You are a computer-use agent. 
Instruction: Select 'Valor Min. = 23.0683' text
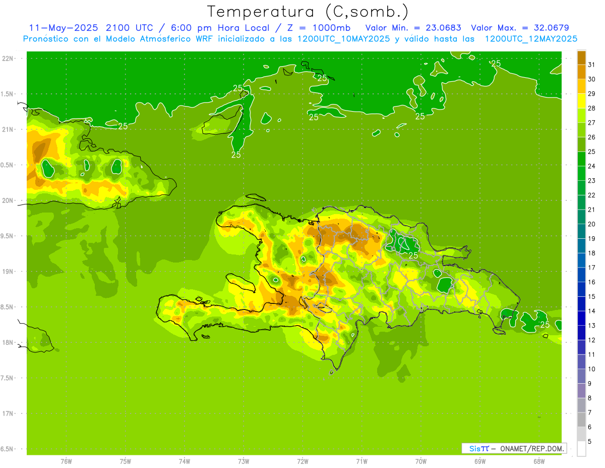413,28
